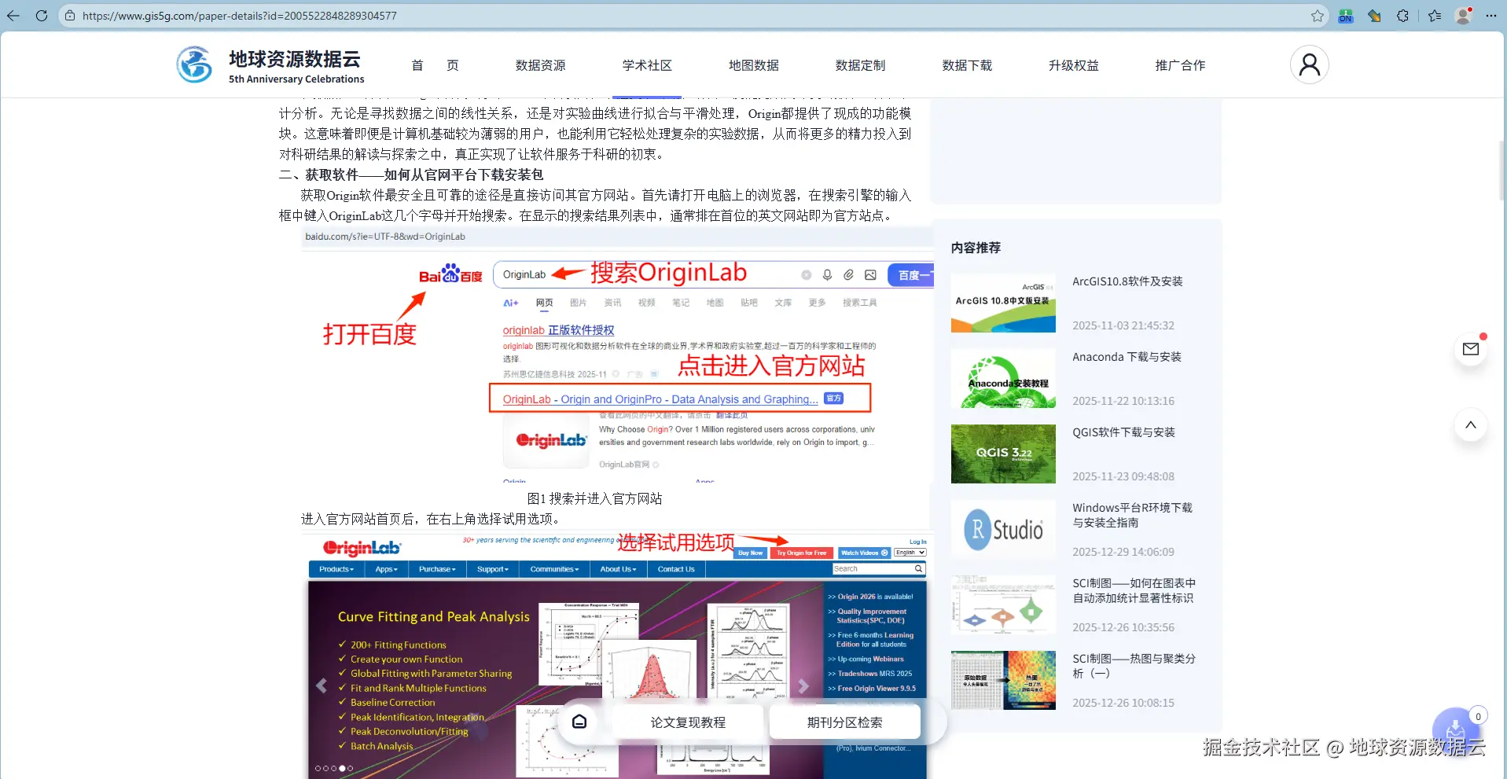This screenshot has width=1507, height=779.
Task: Open the QGIS软件下载与安装 article link
Action: tap(1123, 432)
